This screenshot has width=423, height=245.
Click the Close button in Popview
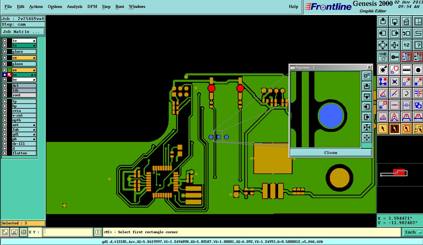pos(331,153)
